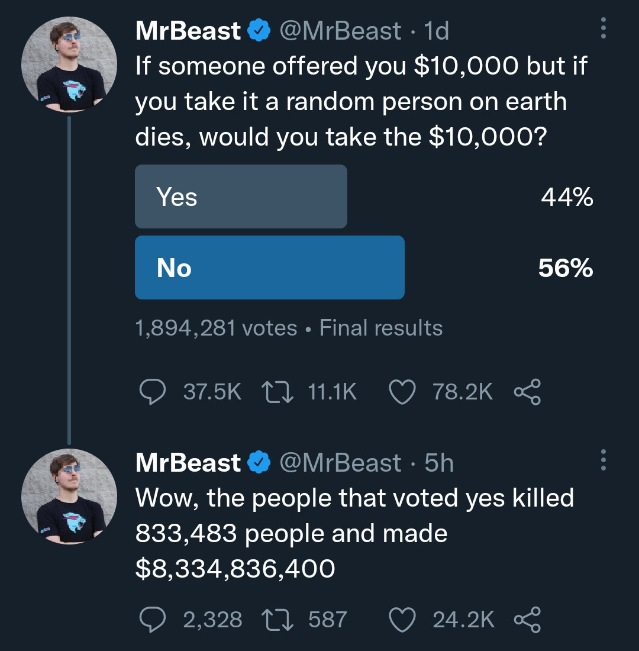This screenshot has width=639, height=651.
Task: Reply to the second 5h tweet
Action: (x=152, y=620)
